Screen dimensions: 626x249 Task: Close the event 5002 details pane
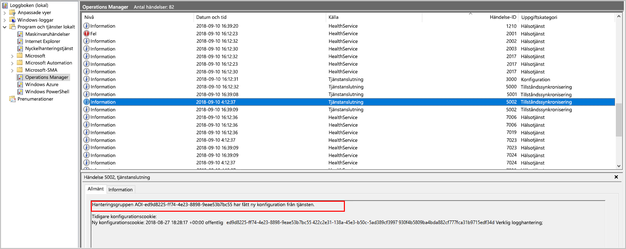pos(616,177)
